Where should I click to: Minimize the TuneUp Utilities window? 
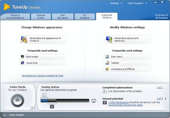(x=156, y=2)
